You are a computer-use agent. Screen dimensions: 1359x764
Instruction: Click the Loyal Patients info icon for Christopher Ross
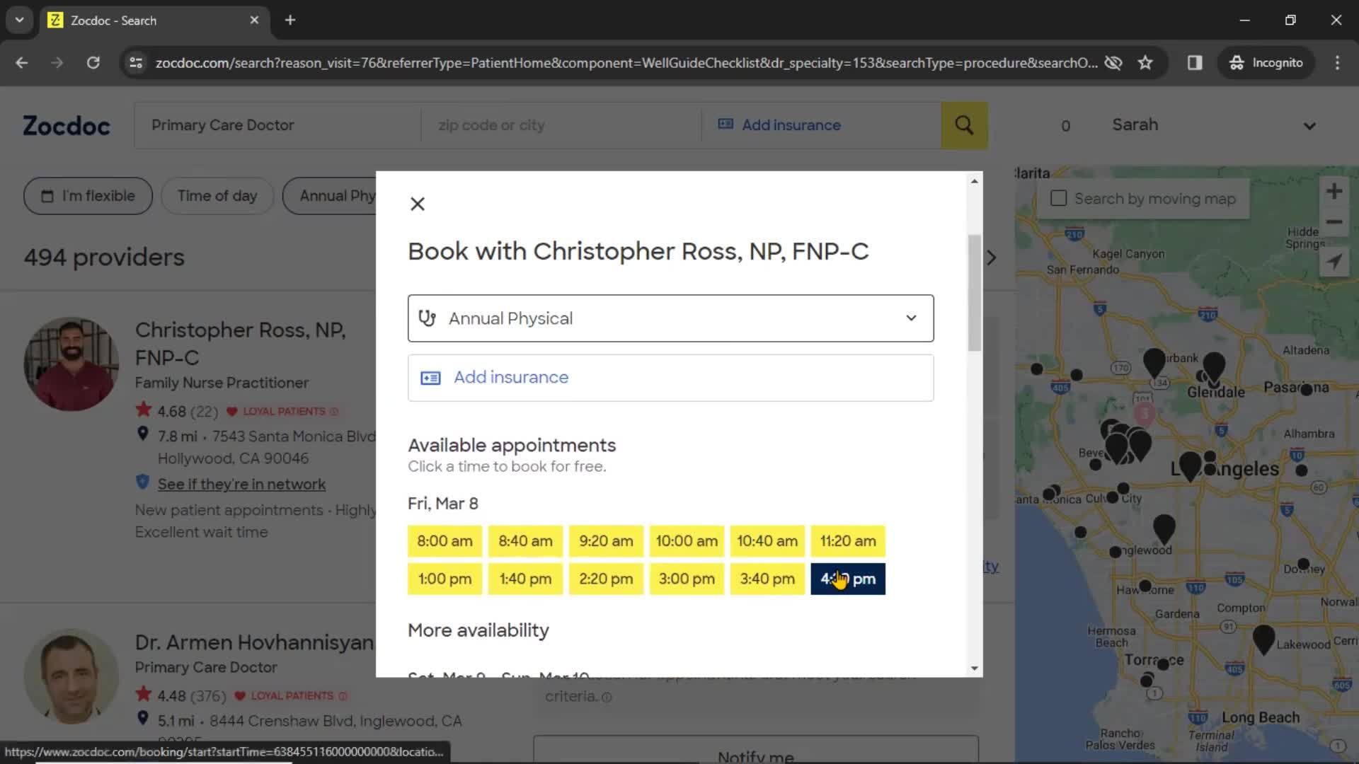tap(334, 412)
